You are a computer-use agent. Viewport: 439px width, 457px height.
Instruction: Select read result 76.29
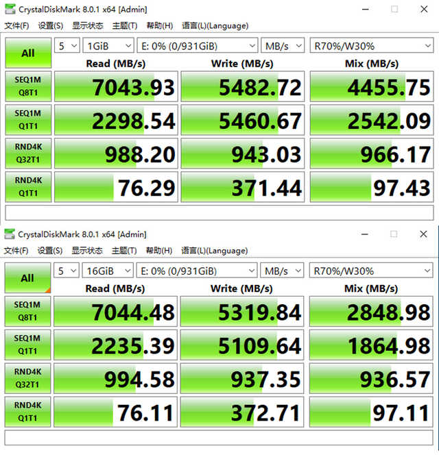(116, 187)
